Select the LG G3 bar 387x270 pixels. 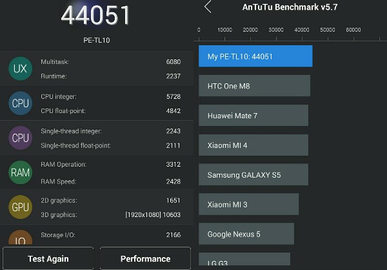pos(244,259)
